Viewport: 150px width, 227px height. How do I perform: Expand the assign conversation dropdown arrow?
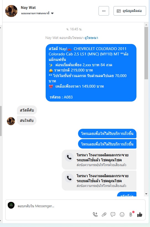pyautogui.click(x=52, y=13)
